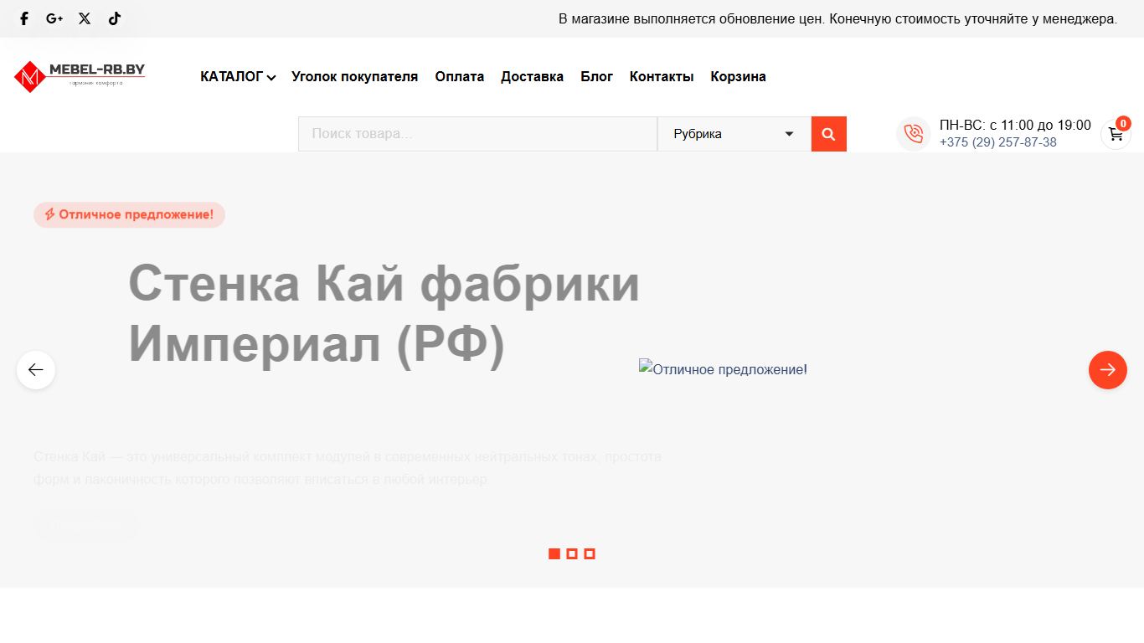This screenshot has height=643, width=1144.
Task: Open the Facebook social link
Action: [x=24, y=18]
